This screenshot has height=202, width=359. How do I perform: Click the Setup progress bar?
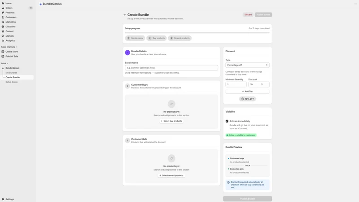197,33
